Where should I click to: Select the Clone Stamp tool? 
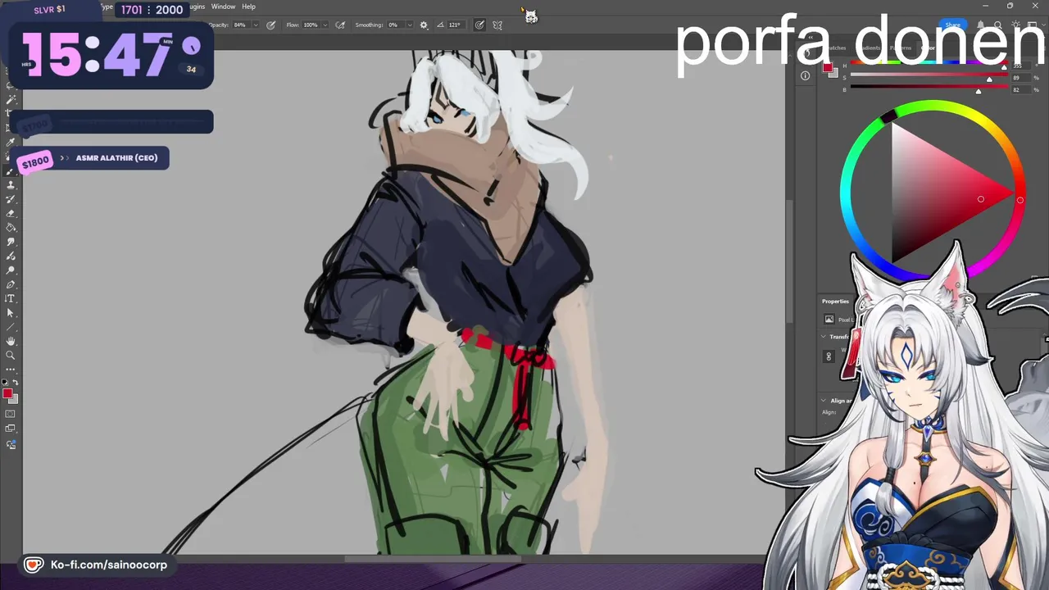[11, 185]
